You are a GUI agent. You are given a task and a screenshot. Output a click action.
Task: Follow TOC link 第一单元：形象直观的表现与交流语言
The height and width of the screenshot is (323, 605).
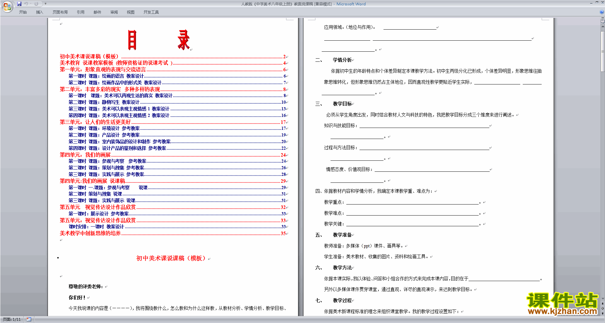point(173,70)
